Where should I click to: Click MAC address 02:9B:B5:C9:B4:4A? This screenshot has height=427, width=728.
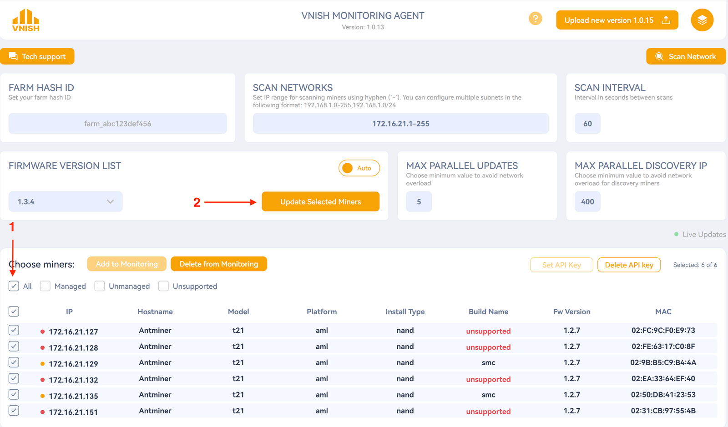663,362
